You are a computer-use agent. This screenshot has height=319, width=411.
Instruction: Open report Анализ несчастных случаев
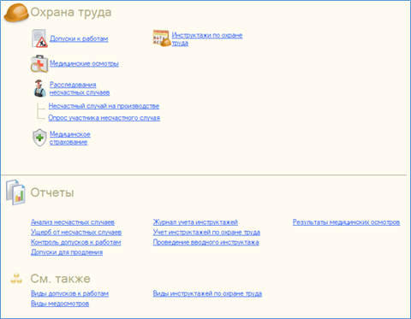pos(73,222)
